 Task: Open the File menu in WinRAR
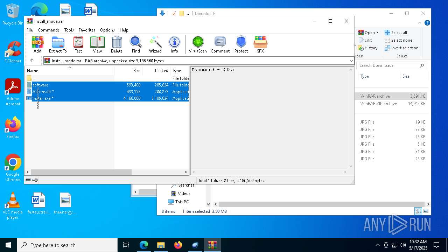(30, 30)
